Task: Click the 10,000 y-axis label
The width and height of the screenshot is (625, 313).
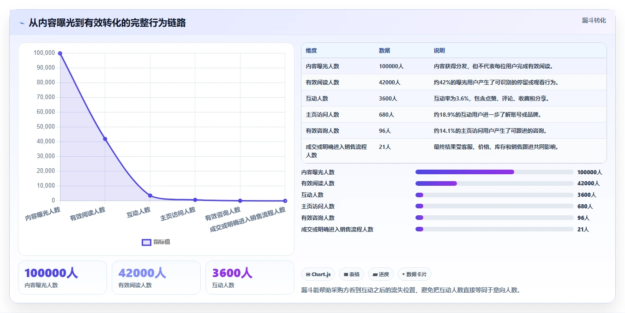Action: (x=46, y=186)
